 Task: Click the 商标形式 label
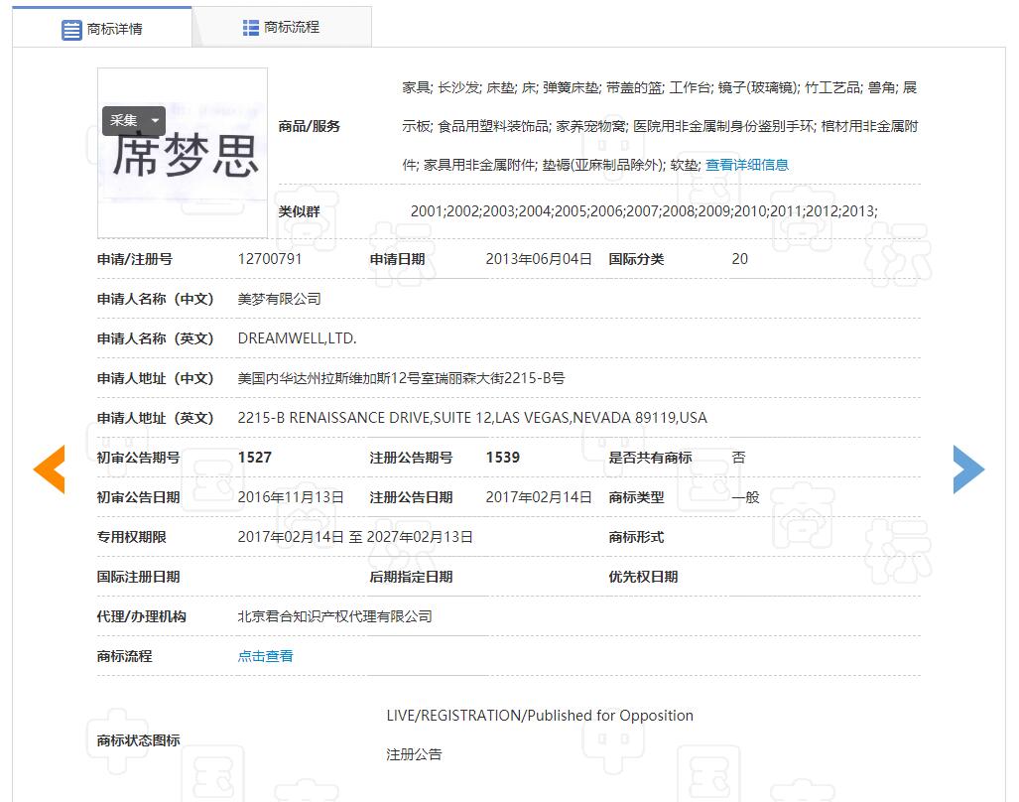[636, 538]
